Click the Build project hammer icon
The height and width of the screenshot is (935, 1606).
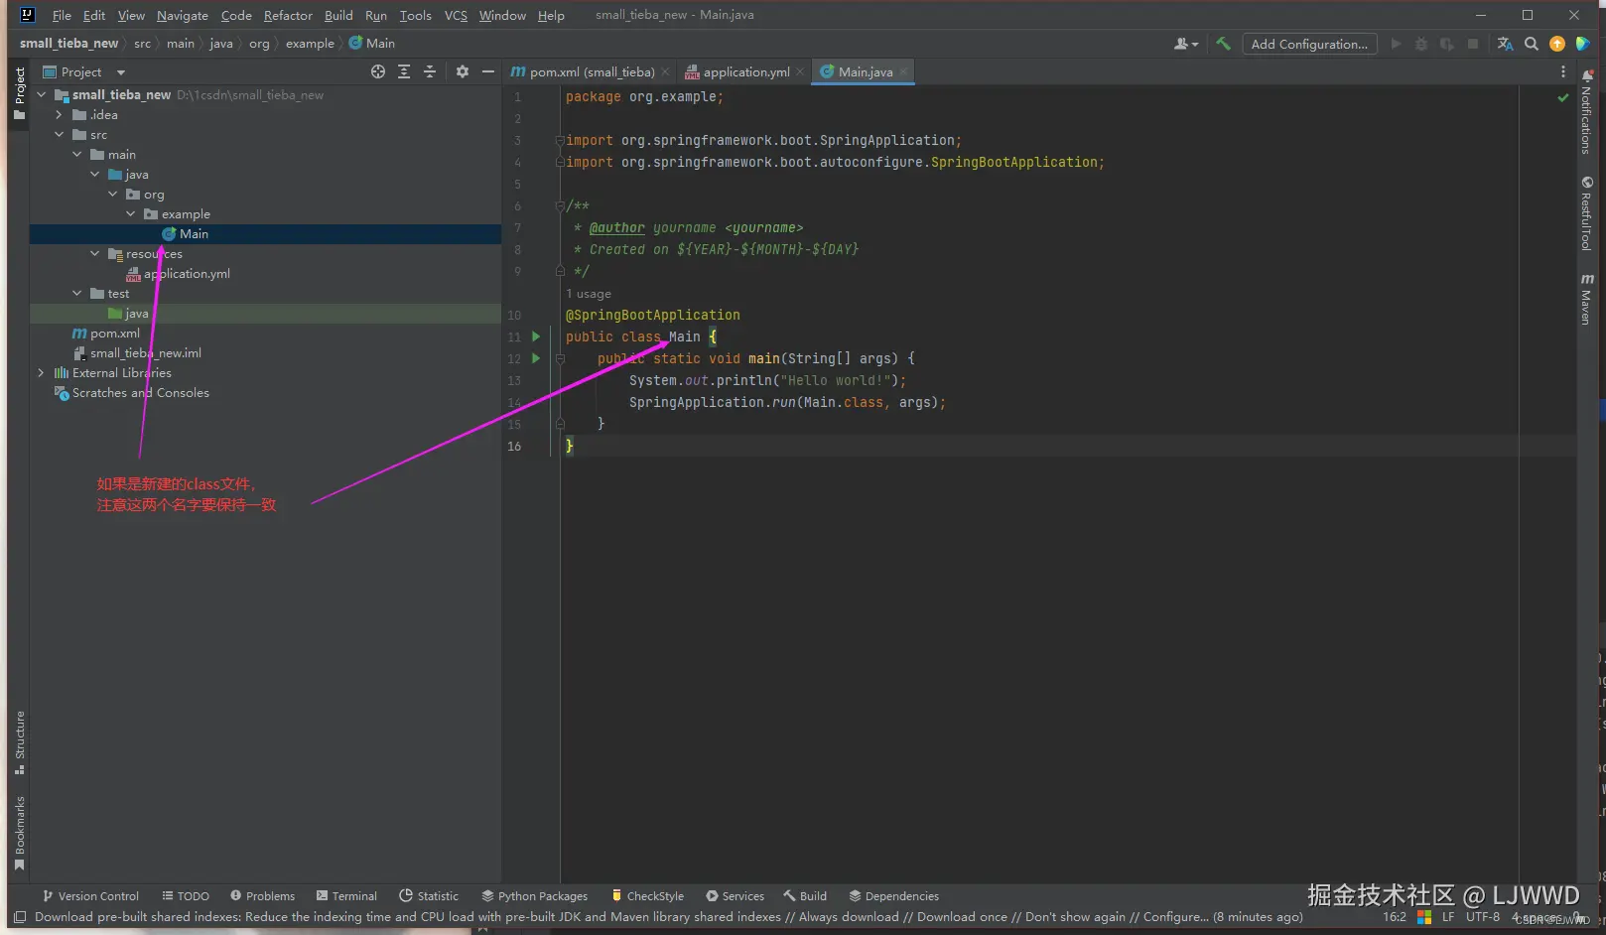tap(1223, 44)
